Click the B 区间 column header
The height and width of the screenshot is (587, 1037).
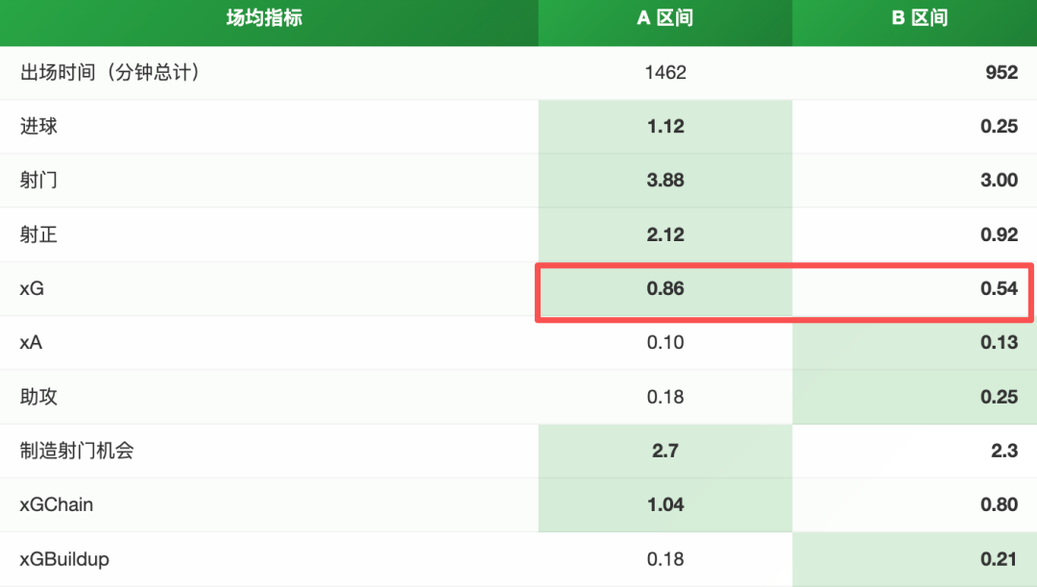[x=919, y=18]
